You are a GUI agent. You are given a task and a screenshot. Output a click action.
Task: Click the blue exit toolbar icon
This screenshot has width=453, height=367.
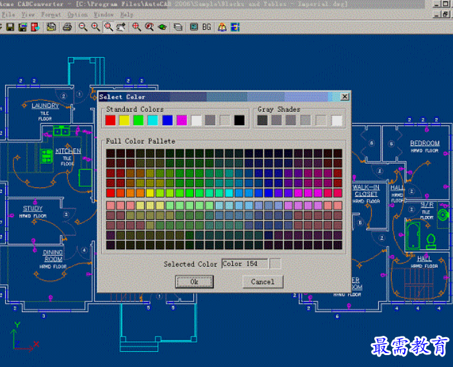coord(235,27)
